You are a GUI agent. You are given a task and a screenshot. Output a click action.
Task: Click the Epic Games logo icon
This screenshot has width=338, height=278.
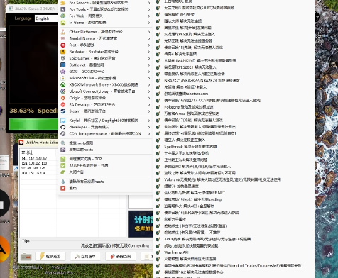tap(63, 58)
